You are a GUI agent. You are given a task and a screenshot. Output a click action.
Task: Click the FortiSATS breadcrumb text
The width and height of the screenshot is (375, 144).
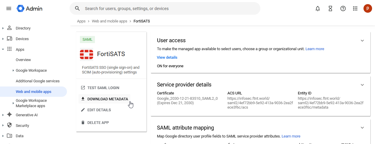tap(142, 21)
